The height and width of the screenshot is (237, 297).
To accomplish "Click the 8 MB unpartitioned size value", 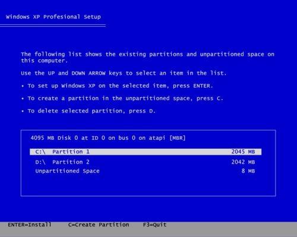I will tap(248, 171).
